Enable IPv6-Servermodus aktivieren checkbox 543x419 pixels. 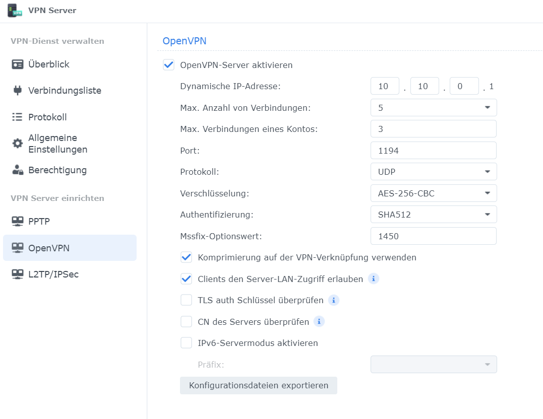[187, 343]
